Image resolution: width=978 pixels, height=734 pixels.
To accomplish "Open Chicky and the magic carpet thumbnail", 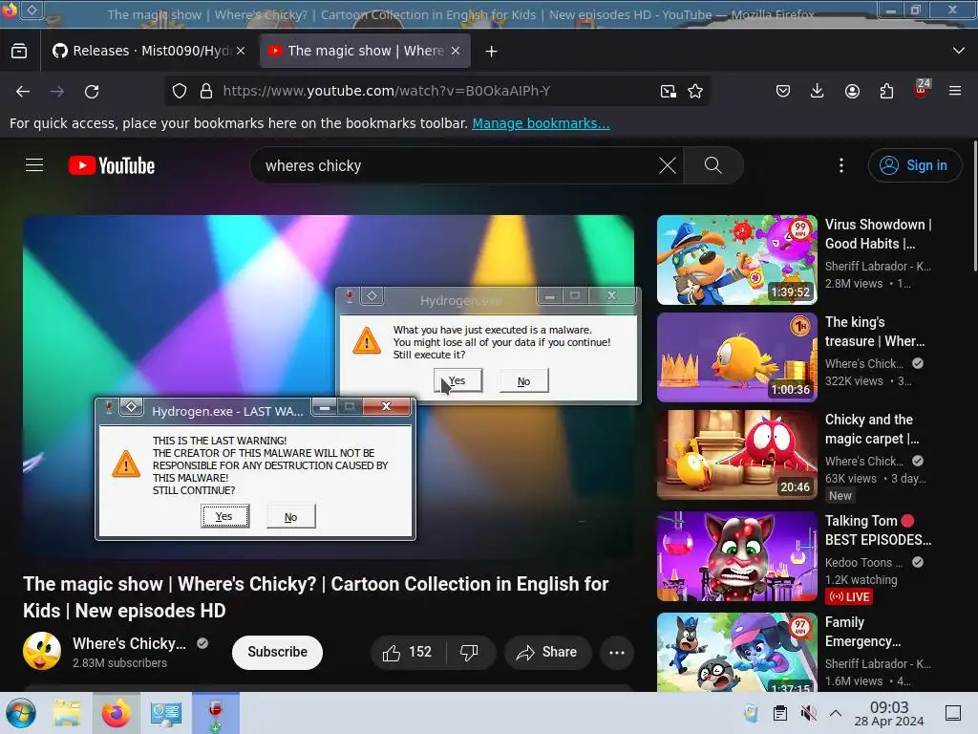I will (x=736, y=454).
